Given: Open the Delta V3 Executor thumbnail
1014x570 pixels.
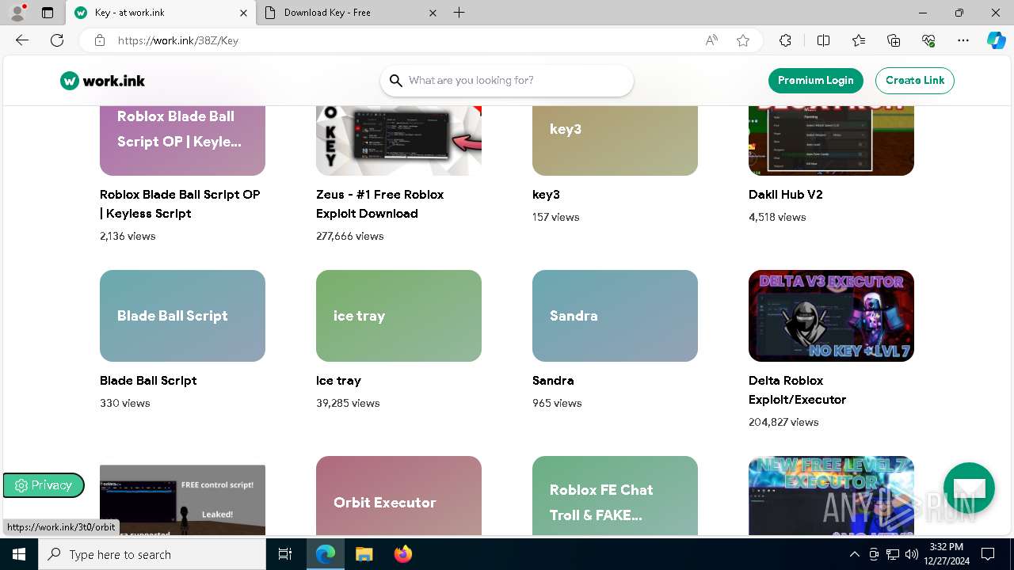Looking at the screenshot, I should [831, 316].
